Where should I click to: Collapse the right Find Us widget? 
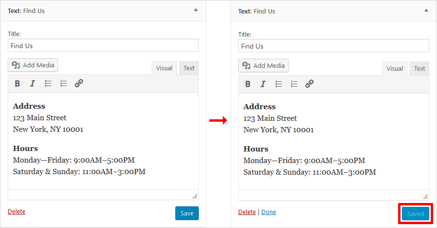pos(426,10)
